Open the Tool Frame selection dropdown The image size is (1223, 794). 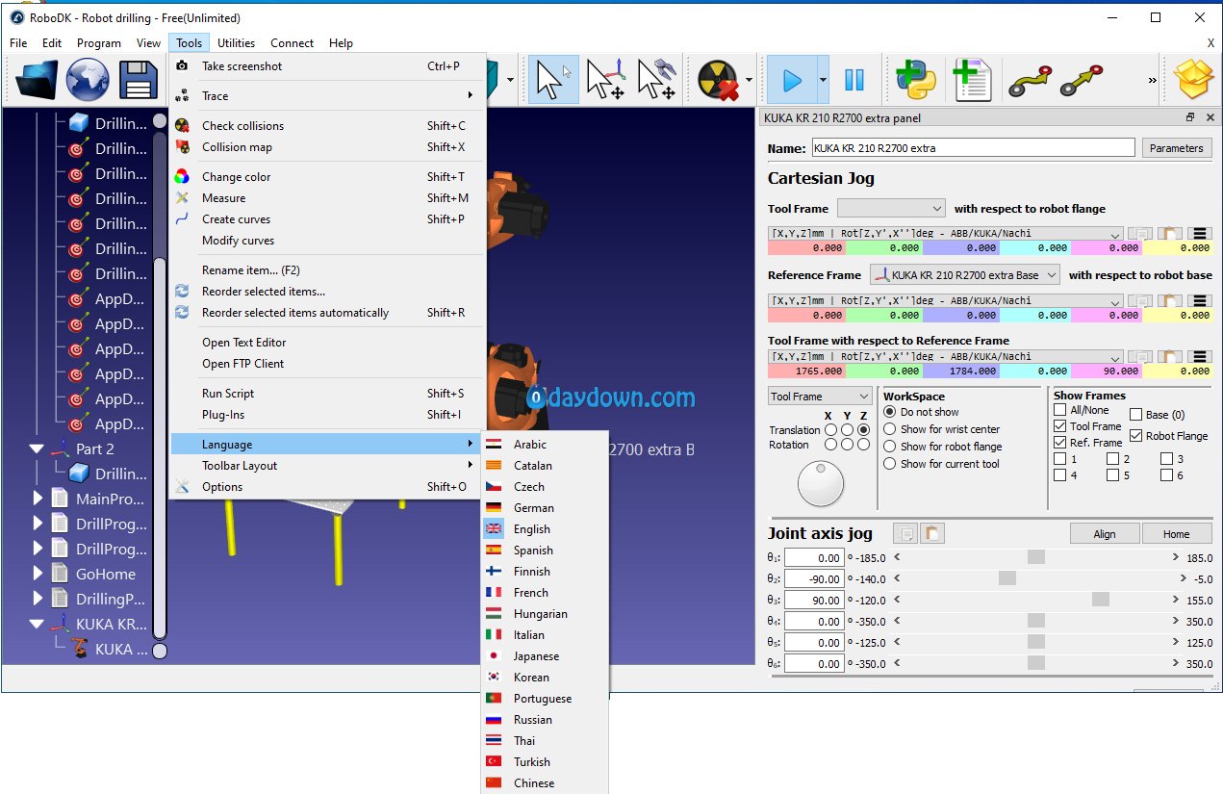coord(892,208)
